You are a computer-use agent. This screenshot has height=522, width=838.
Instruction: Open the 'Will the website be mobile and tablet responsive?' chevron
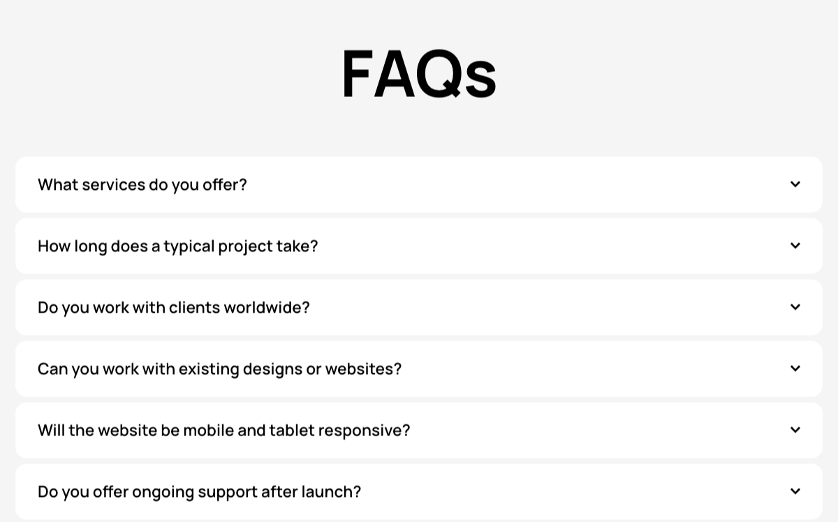(x=795, y=430)
